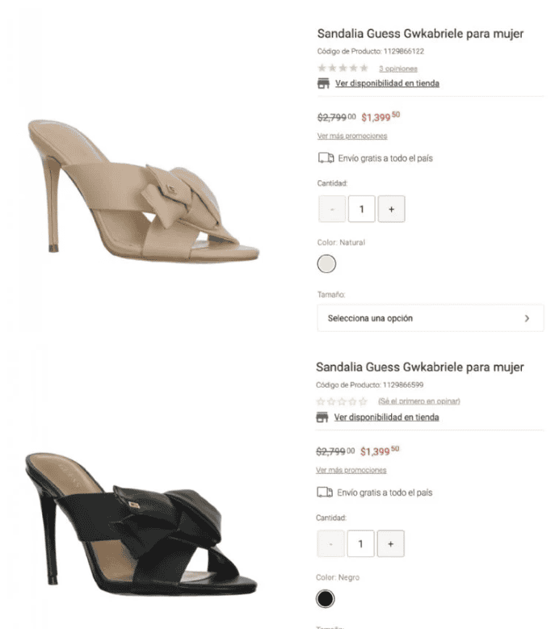The image size is (555, 629).
Task: Open the Selecciona una opción size dropdown
Action: 431,318
